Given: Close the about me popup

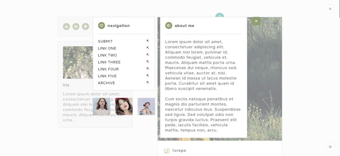Looking at the screenshot, I should pyautogui.click(x=256, y=21).
